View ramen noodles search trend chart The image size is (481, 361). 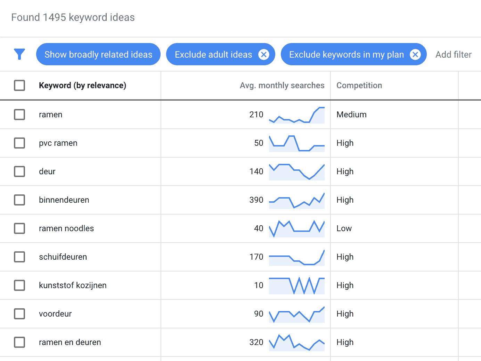(x=297, y=229)
